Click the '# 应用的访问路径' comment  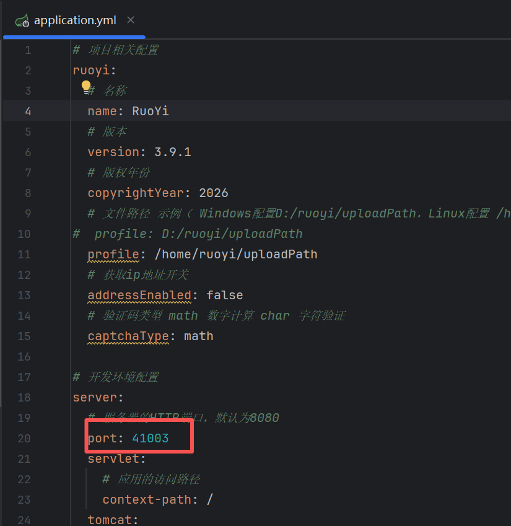click(x=151, y=480)
